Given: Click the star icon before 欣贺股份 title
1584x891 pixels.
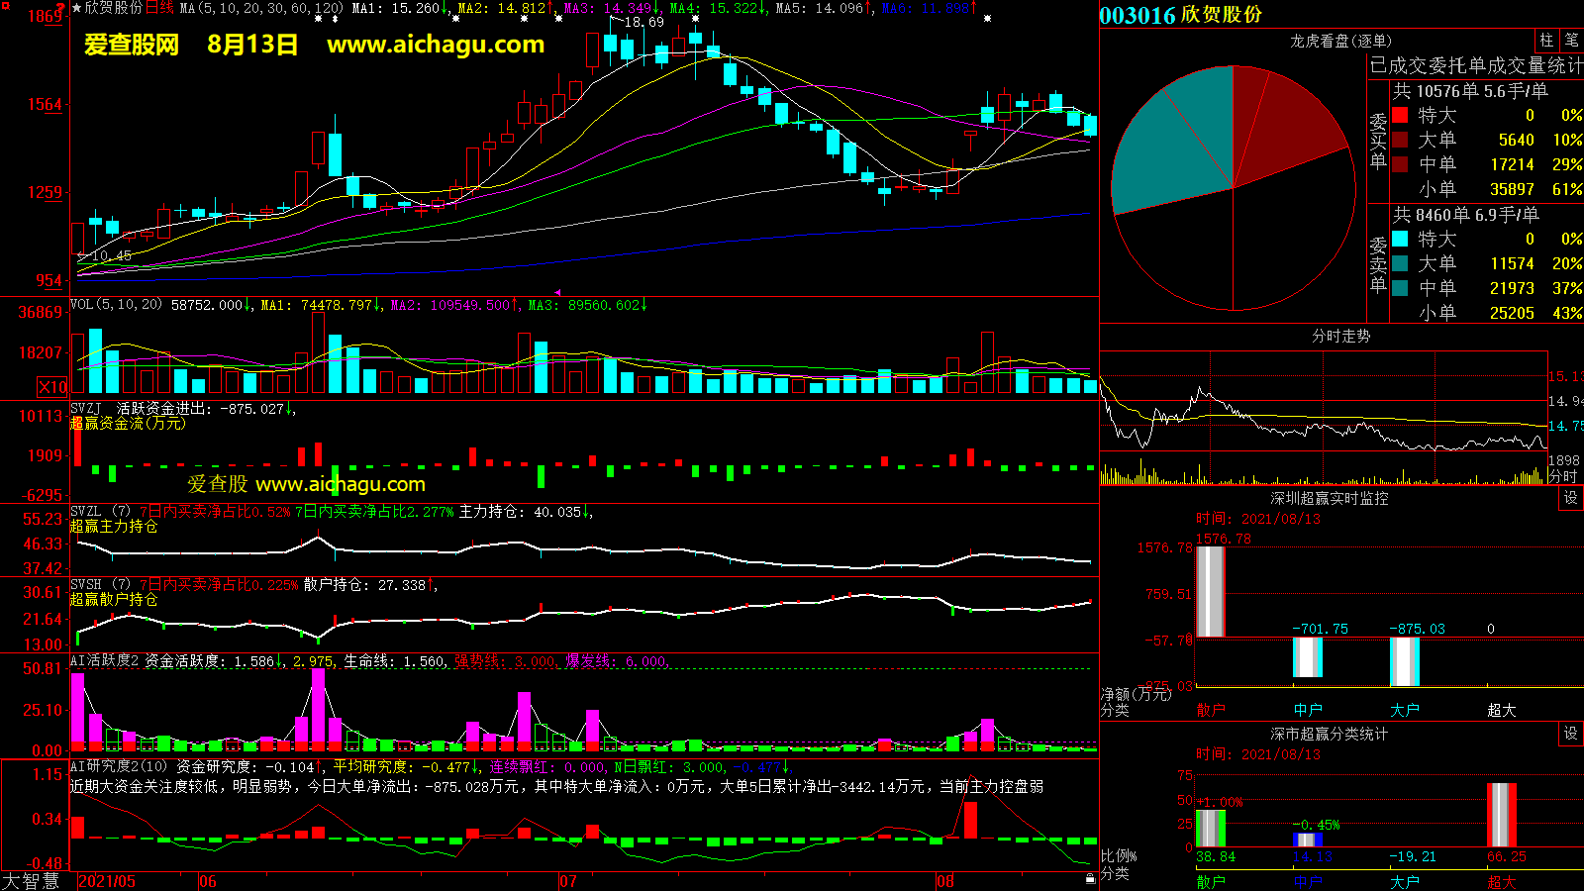Looking at the screenshot, I should (77, 8).
